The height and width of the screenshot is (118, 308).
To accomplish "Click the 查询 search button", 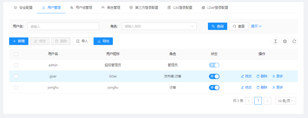I will [218, 26].
